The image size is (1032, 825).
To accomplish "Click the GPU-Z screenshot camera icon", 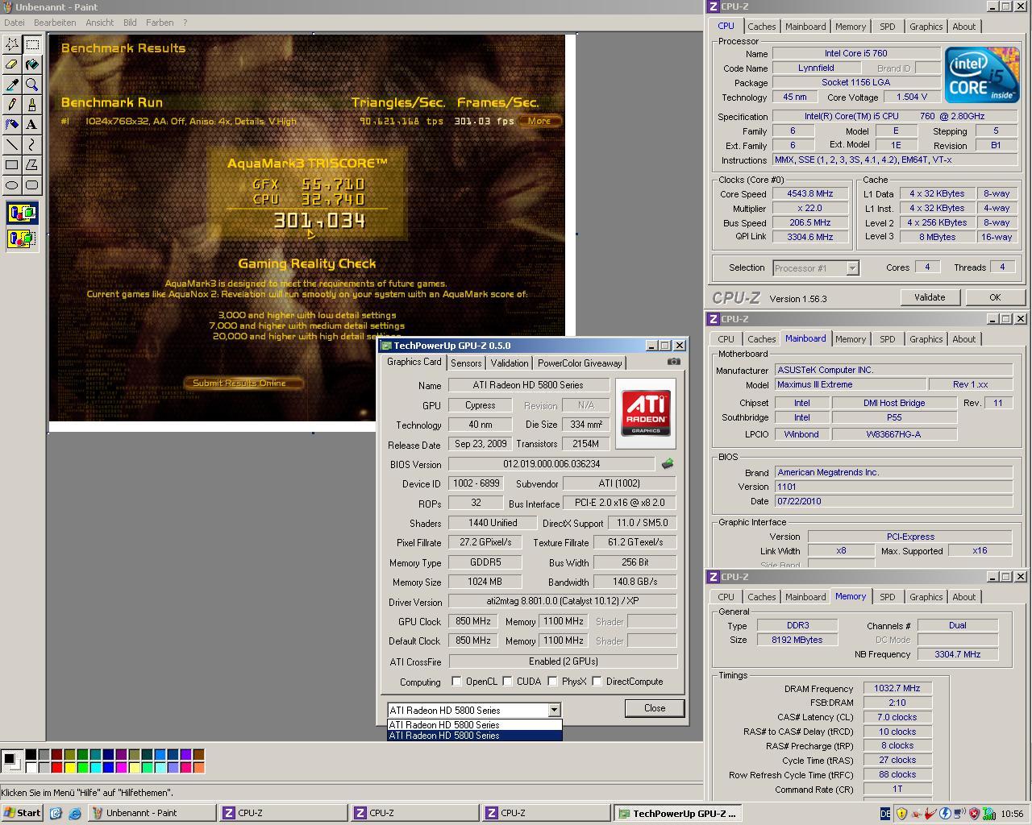I will (674, 362).
